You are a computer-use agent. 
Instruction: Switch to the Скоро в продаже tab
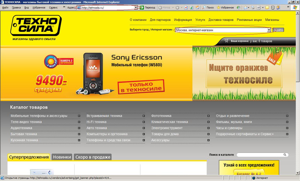(x=93, y=157)
